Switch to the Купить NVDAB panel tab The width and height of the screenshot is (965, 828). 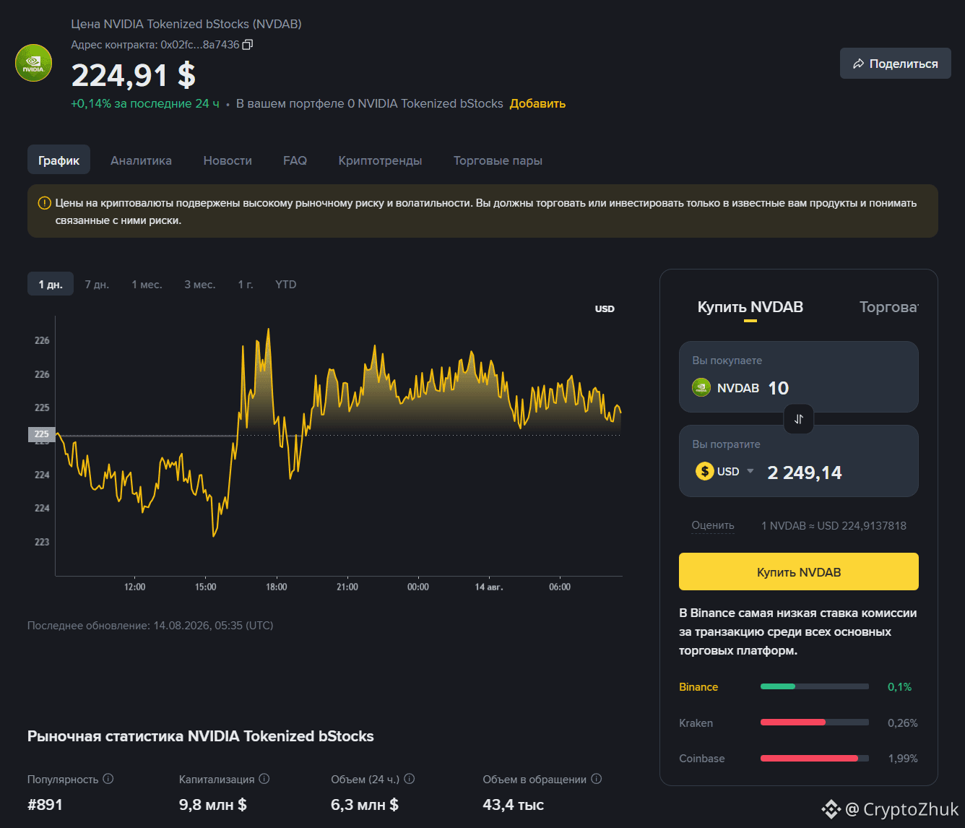(750, 307)
